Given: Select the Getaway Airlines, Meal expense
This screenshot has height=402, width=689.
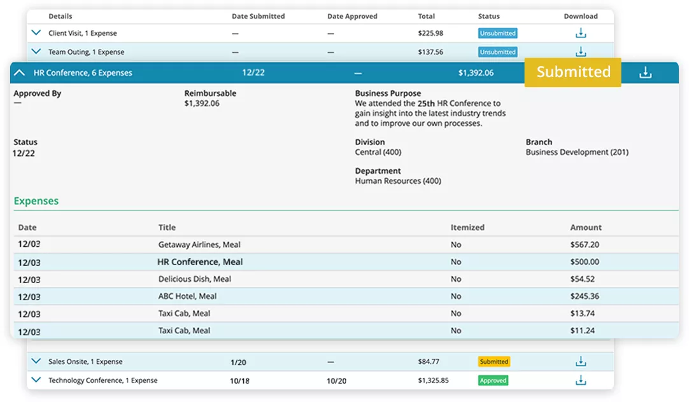Looking at the screenshot, I should [199, 245].
